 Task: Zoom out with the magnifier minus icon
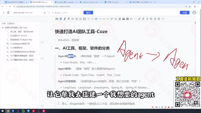[155, 19]
